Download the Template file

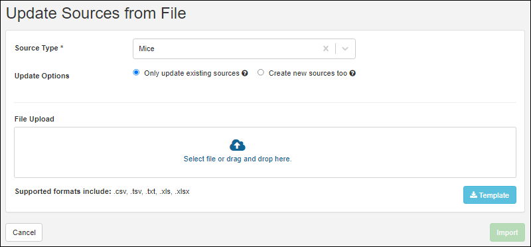490,195
